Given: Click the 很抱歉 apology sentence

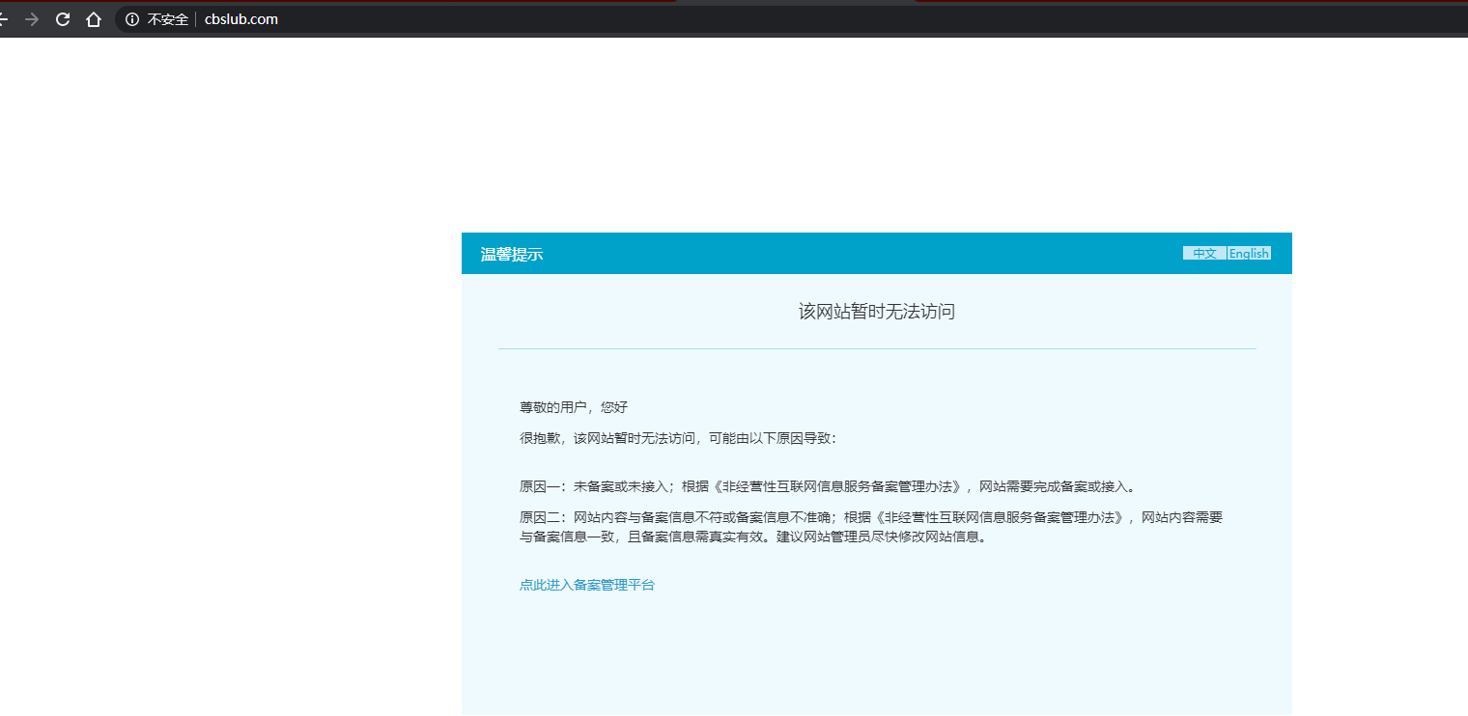Looking at the screenshot, I should point(678,438).
